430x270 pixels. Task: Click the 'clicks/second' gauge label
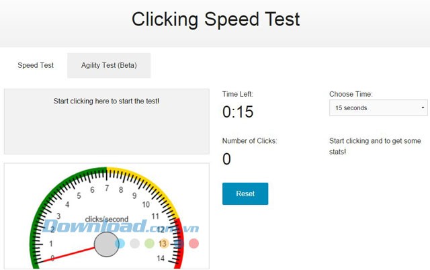pos(107,219)
